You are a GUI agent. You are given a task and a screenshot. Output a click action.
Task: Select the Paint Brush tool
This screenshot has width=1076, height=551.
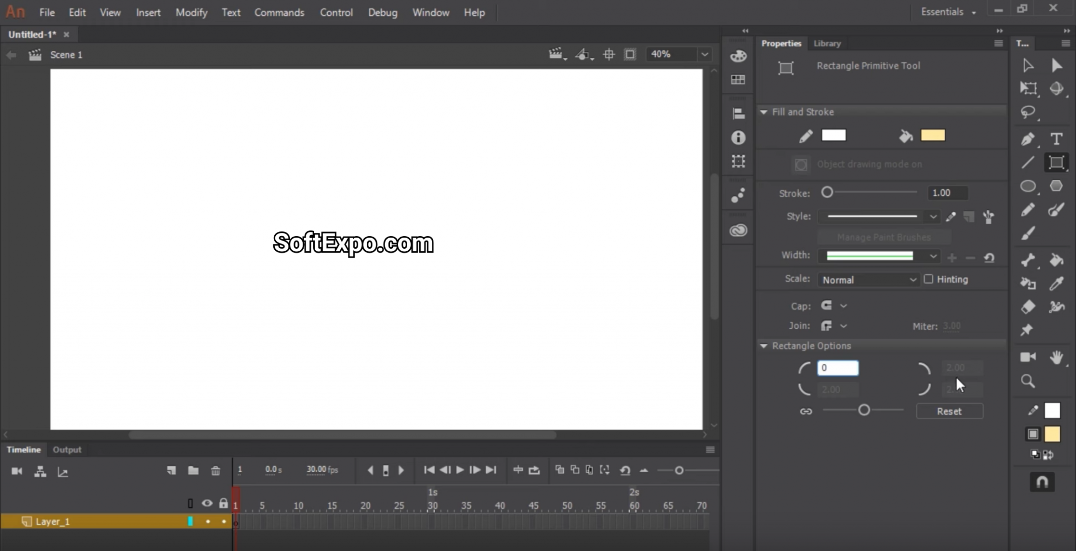[x=1056, y=210]
